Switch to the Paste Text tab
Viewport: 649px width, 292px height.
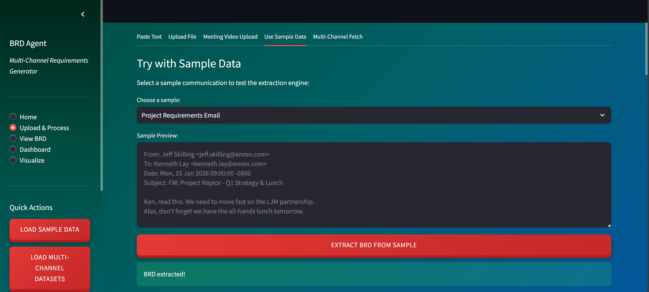(x=149, y=37)
